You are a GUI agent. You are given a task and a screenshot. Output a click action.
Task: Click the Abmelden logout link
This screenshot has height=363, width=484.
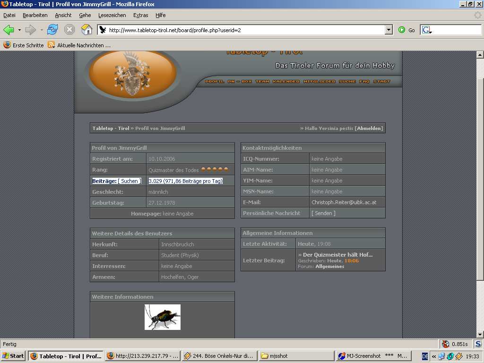tap(369, 128)
